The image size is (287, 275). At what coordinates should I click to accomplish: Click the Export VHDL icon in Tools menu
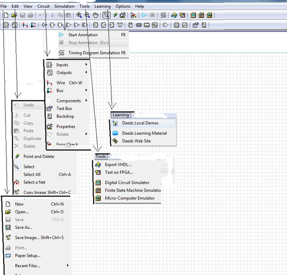[97, 165]
